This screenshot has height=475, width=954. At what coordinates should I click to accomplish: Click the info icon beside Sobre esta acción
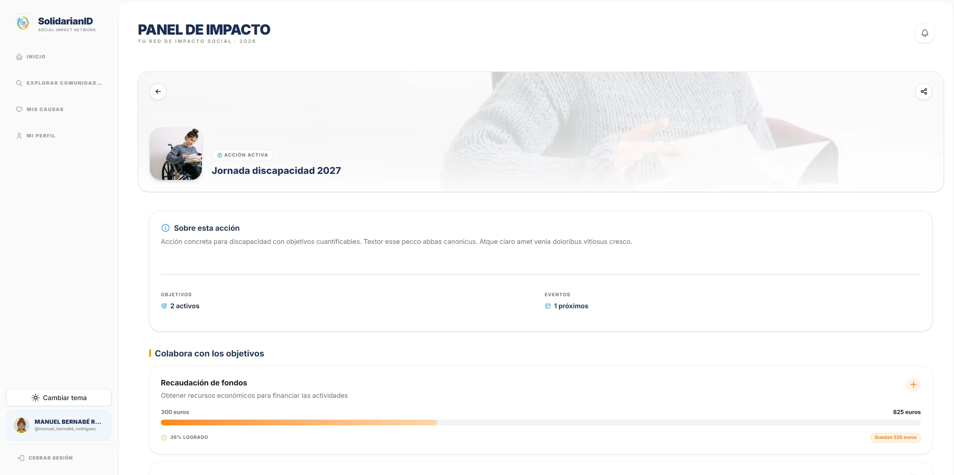click(x=165, y=228)
